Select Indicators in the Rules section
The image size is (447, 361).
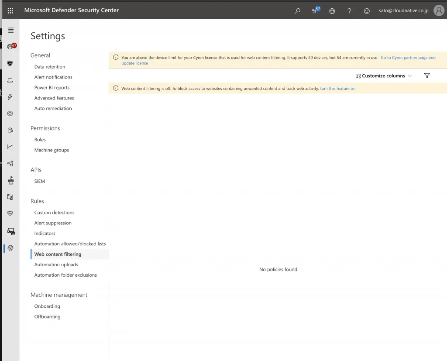pos(45,234)
